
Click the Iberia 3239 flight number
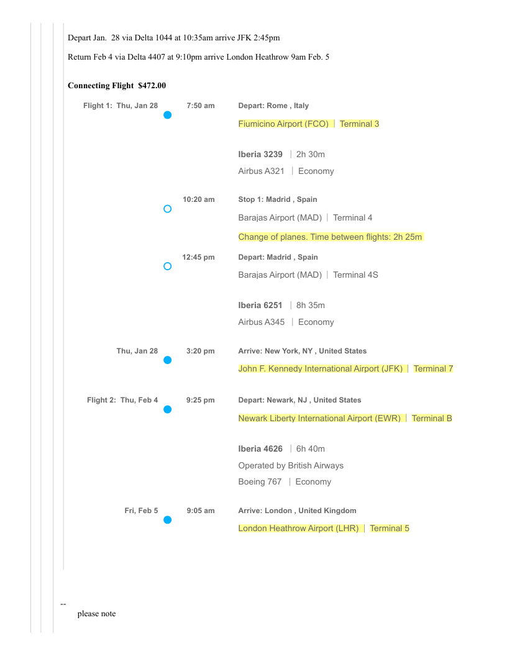260,154
